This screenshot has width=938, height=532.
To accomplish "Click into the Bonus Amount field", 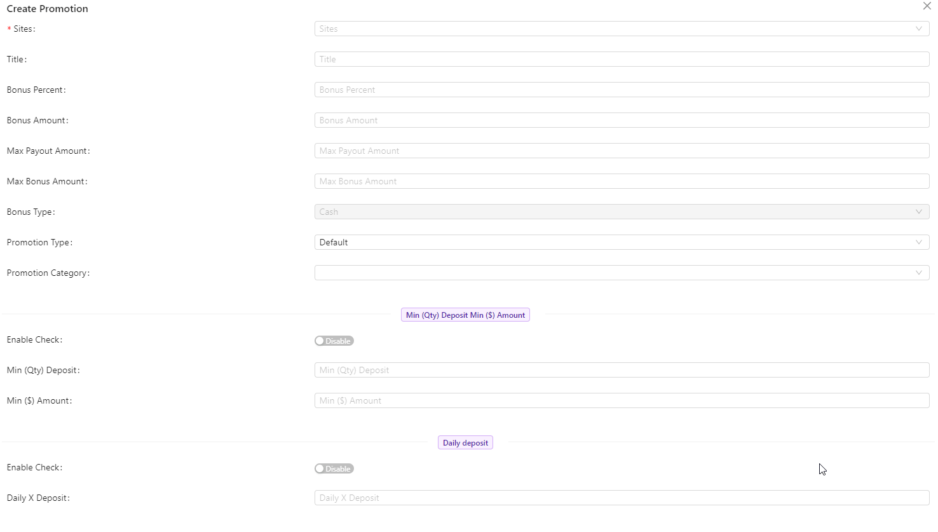I will click(622, 120).
